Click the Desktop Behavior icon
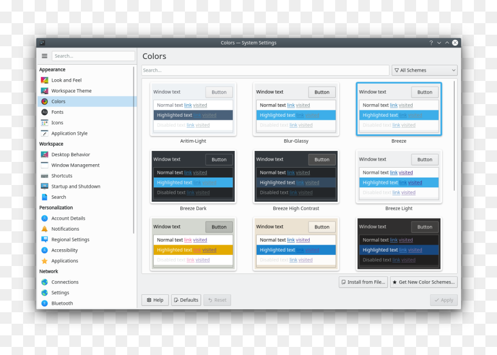Screen dimensions: 497x355 coord(44,154)
